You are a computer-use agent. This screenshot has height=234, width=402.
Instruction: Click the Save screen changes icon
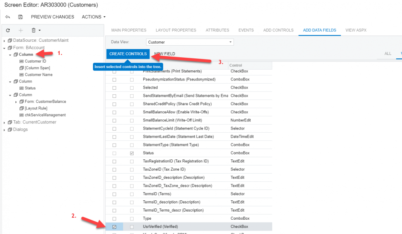pyautogui.click(x=20, y=17)
